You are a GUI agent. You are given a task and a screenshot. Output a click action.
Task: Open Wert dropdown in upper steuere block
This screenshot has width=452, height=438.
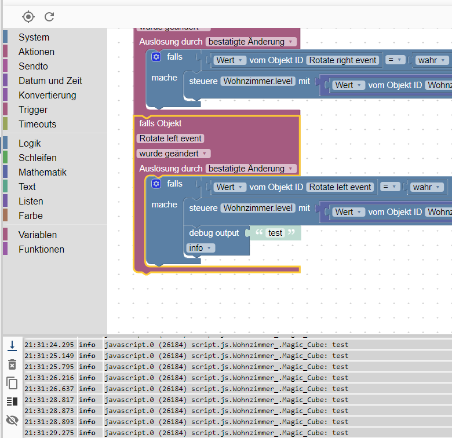[x=348, y=85]
